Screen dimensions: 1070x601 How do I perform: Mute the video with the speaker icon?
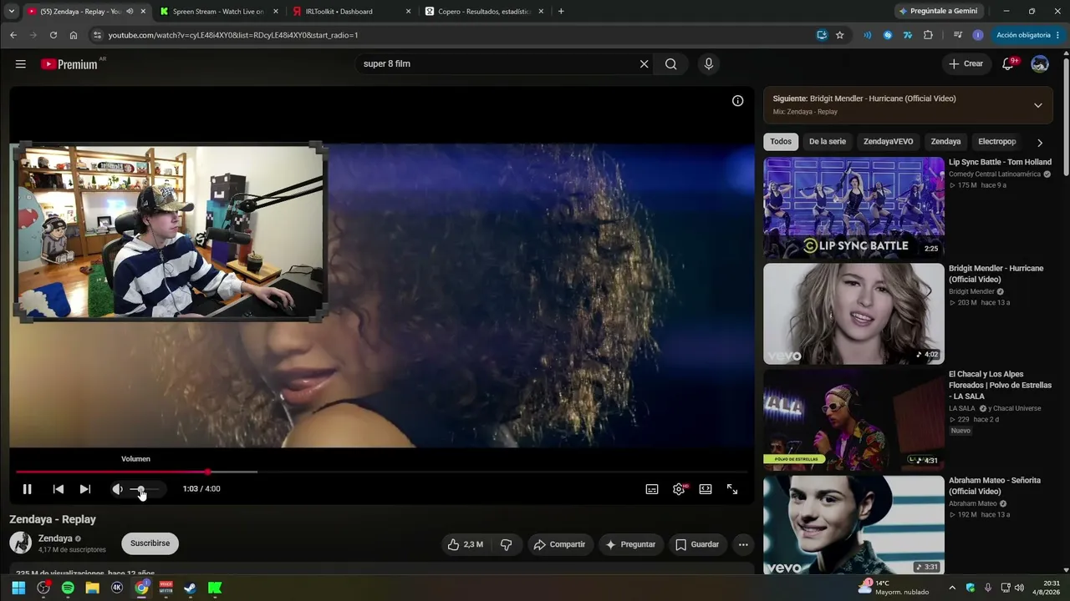(x=117, y=489)
